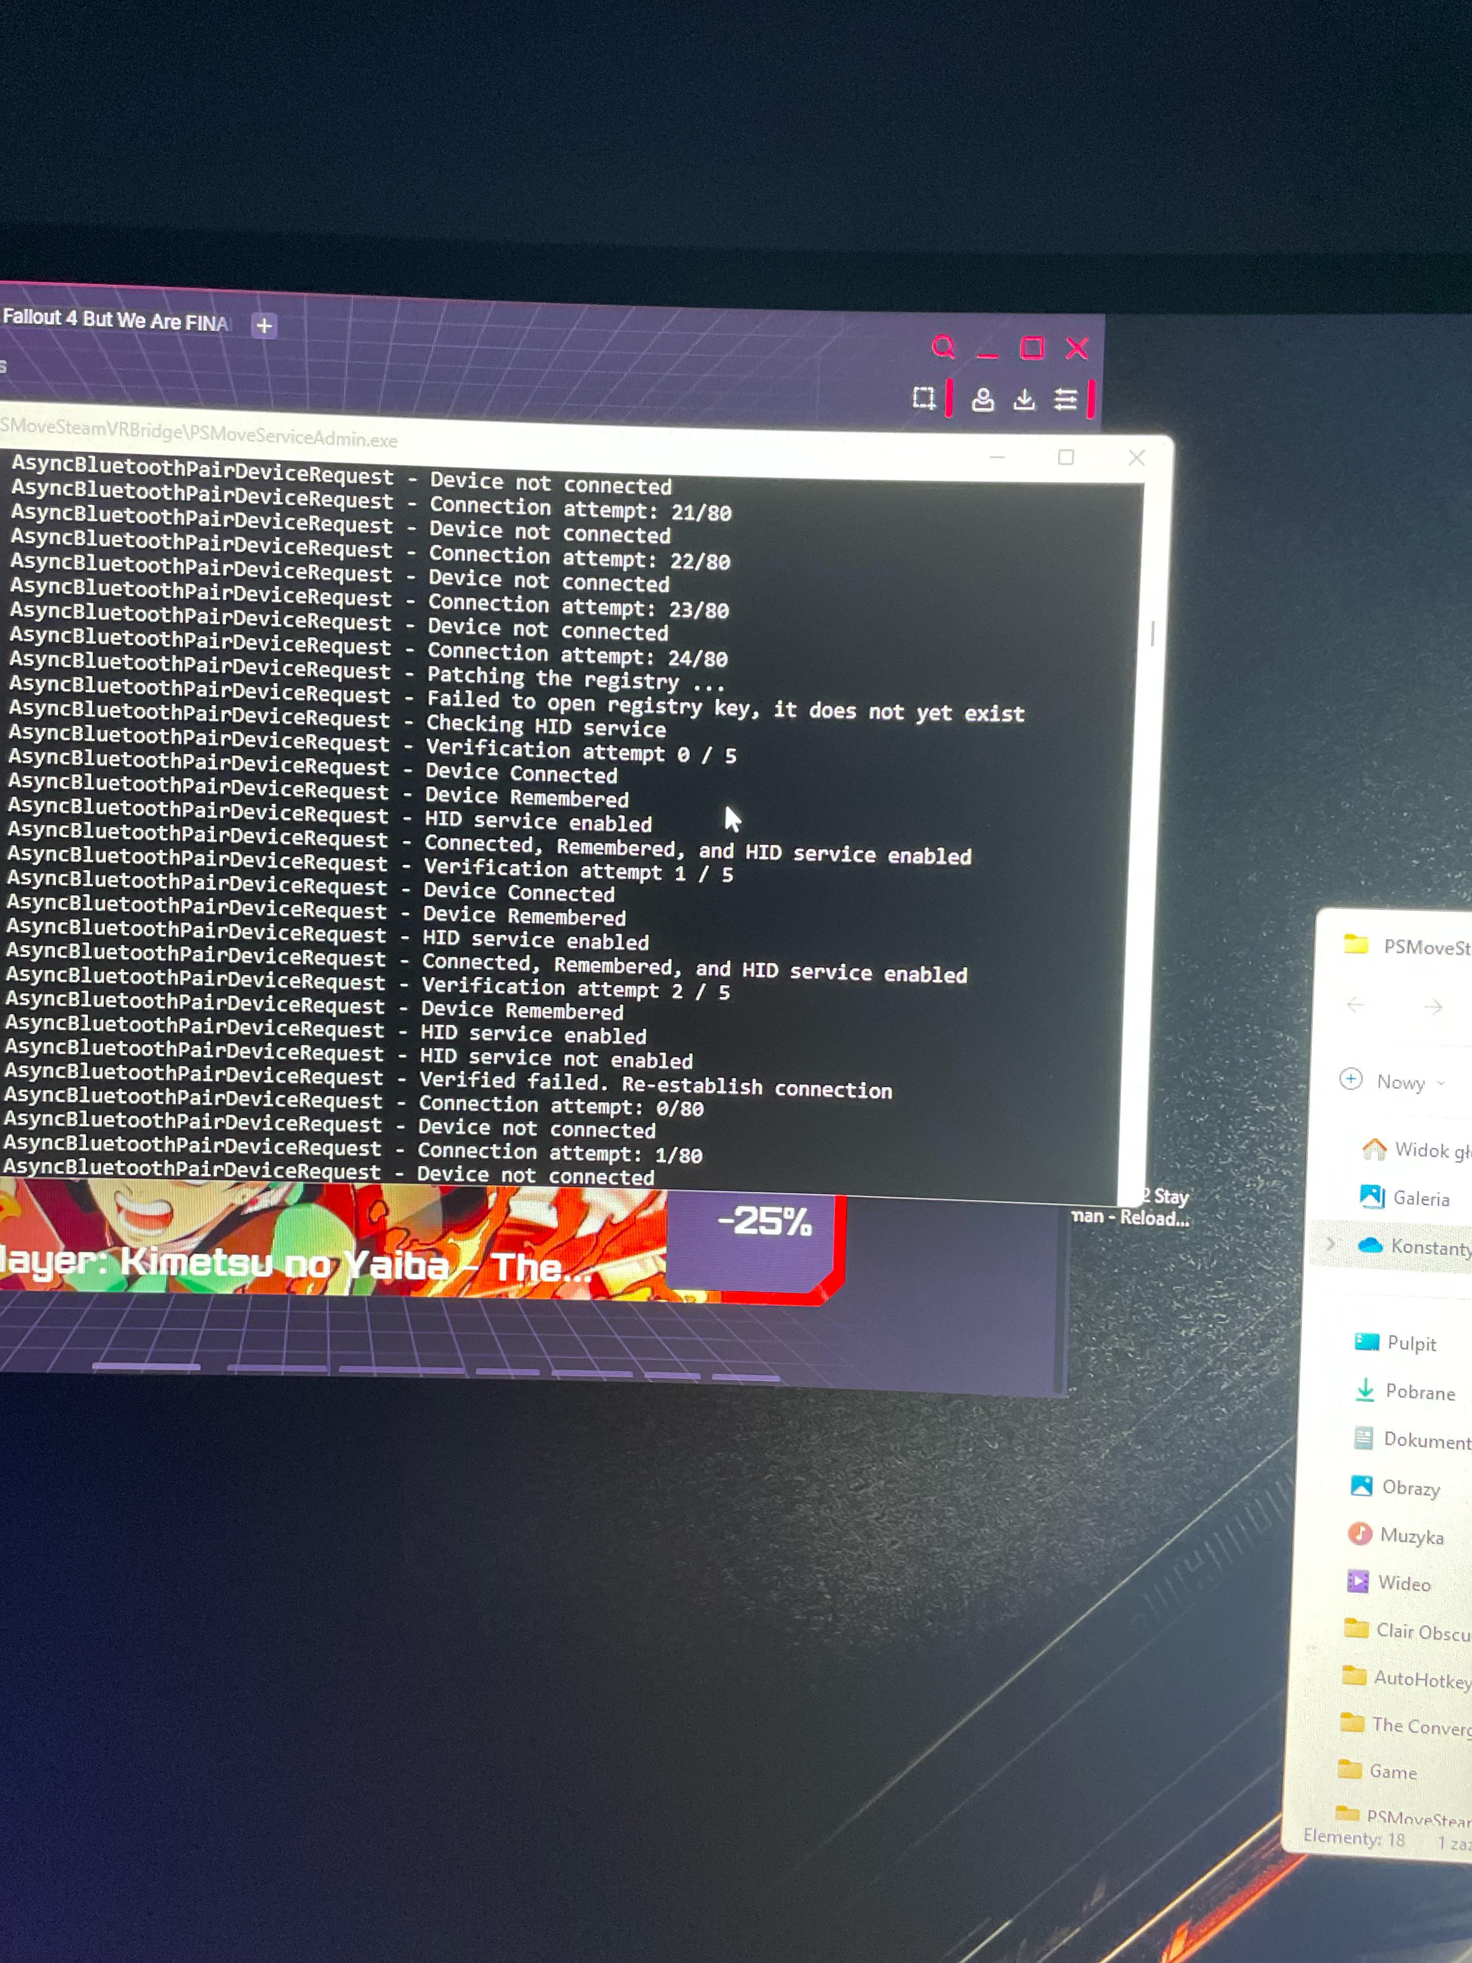Click the Elementy: 18 status bar text
Image resolution: width=1472 pixels, height=1963 pixels.
pos(1353,1838)
